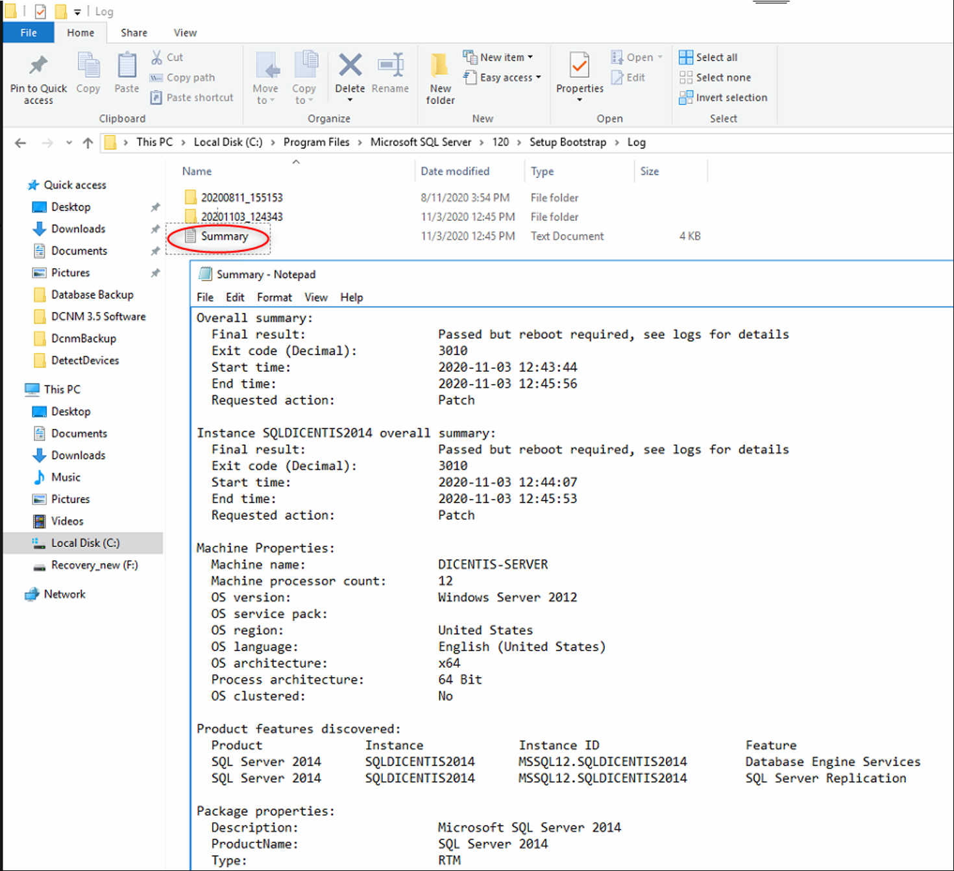Open Properties from the ribbon
Viewport: 954px width, 871px height.
tap(579, 66)
